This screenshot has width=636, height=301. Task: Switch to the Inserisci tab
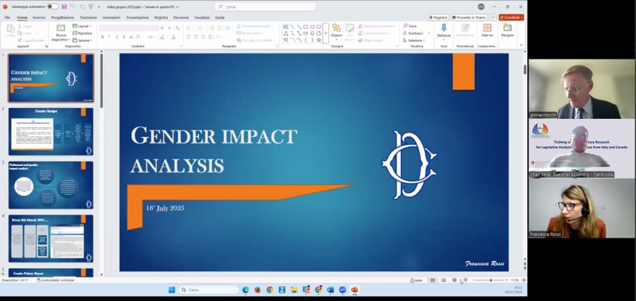[x=39, y=18]
